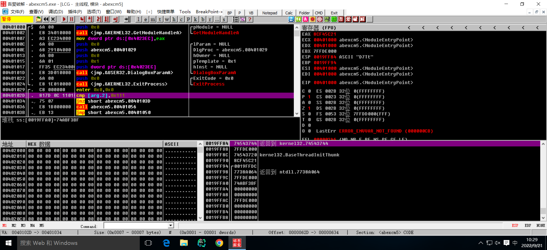
Task: Open Breakpoints window with the 'b' icon
Action: [x=203, y=19]
